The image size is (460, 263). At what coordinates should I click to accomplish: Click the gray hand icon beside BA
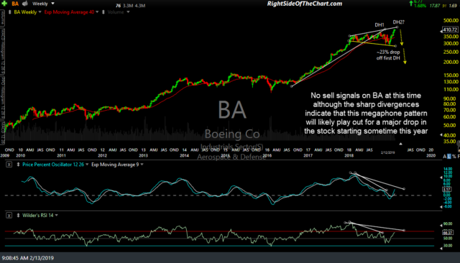25,4
